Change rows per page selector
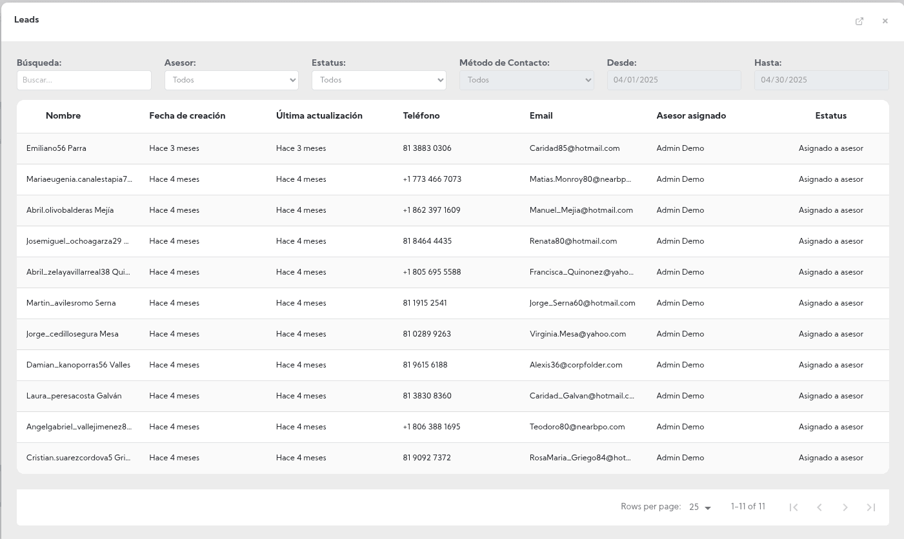The height and width of the screenshot is (539, 904). pos(699,507)
